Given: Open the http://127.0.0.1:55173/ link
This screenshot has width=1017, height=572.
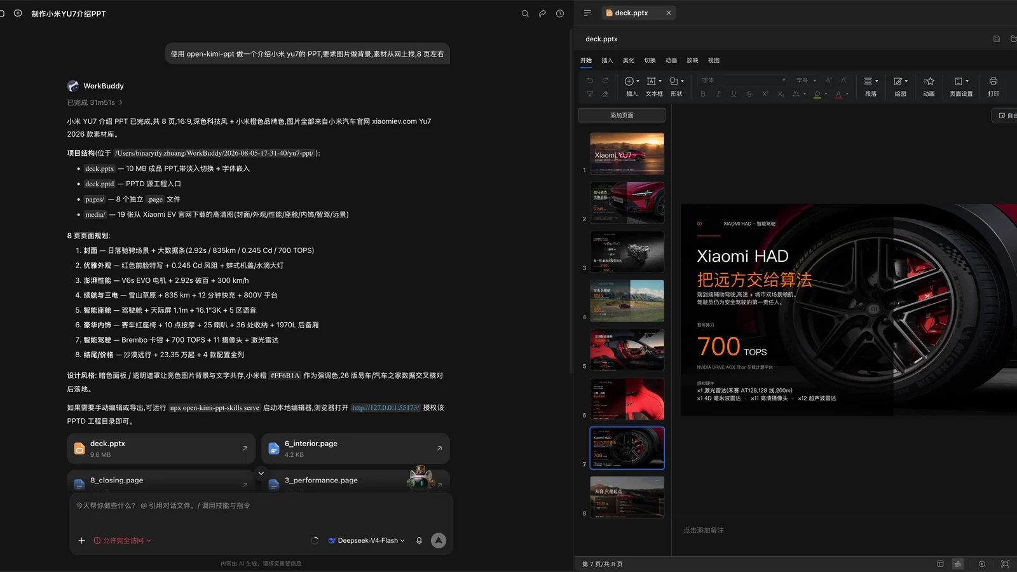Looking at the screenshot, I should 386,408.
